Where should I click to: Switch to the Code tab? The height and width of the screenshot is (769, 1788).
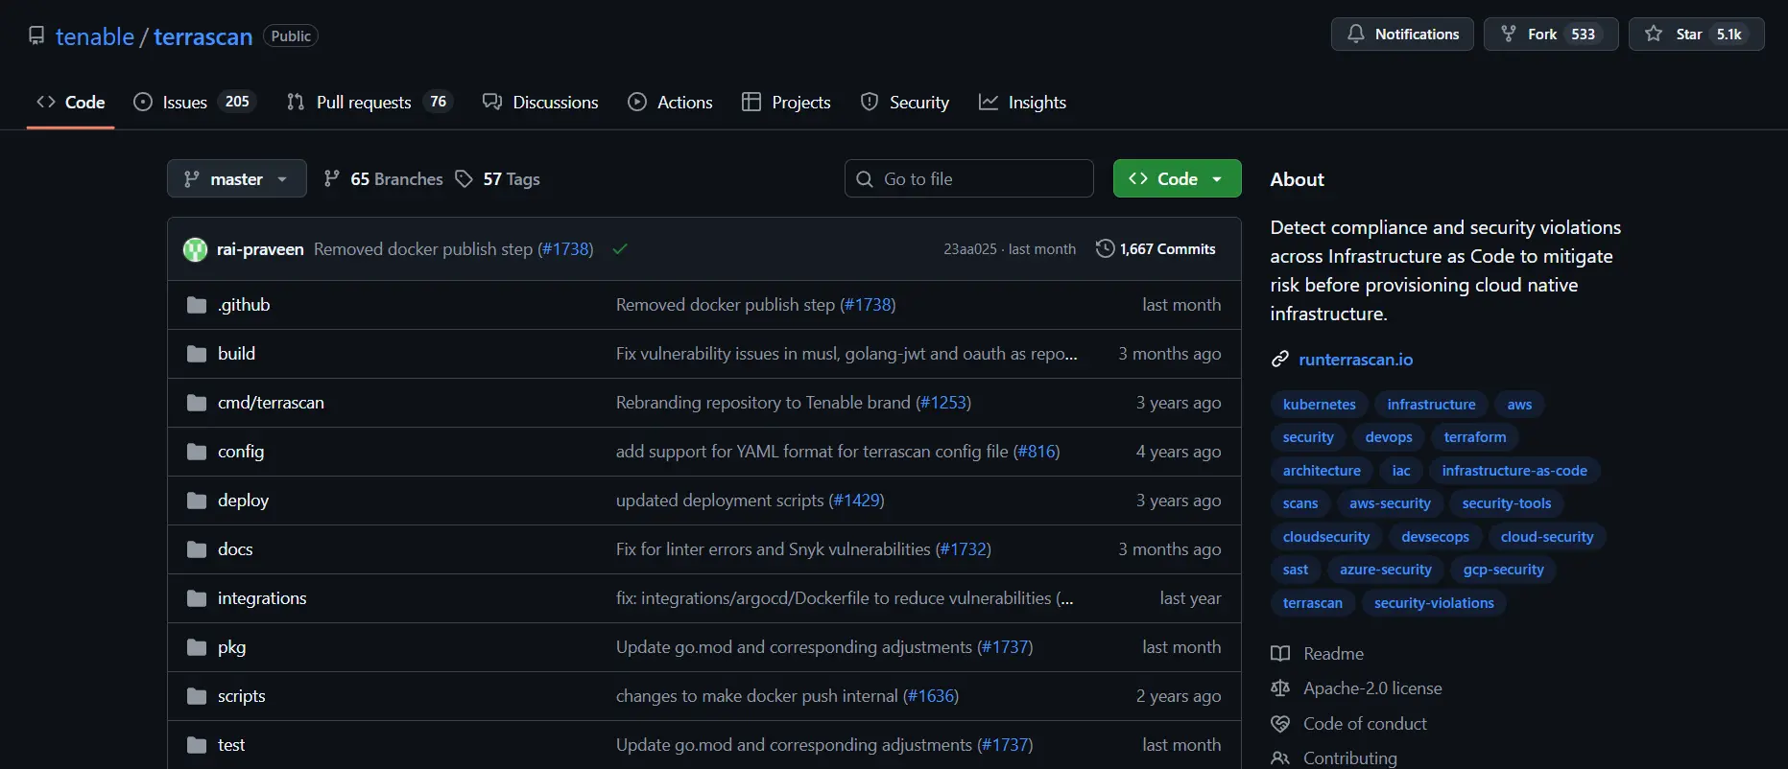71,103
